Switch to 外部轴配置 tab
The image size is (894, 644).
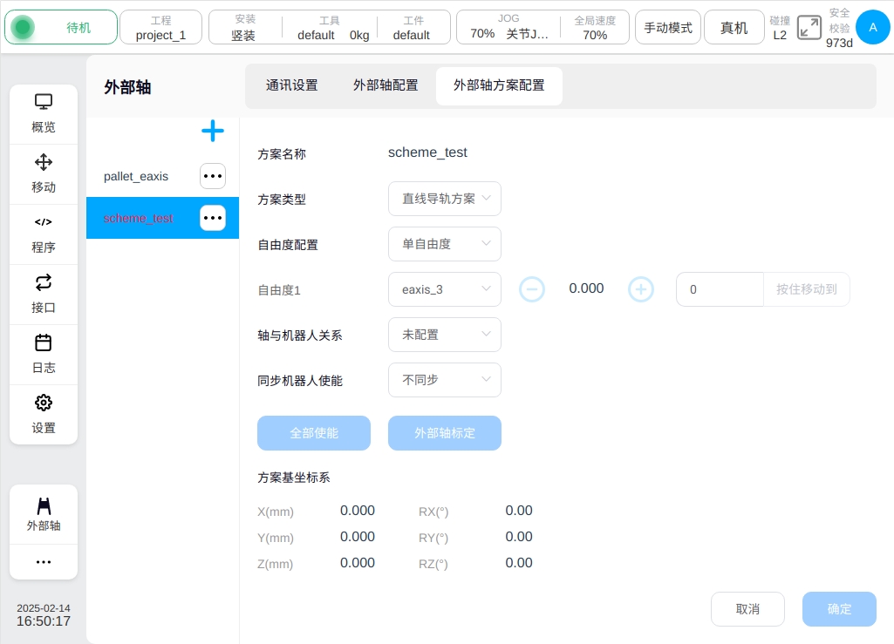tap(386, 85)
